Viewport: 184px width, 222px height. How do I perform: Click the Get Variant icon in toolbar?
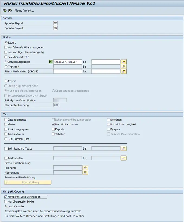coord(10,10)
